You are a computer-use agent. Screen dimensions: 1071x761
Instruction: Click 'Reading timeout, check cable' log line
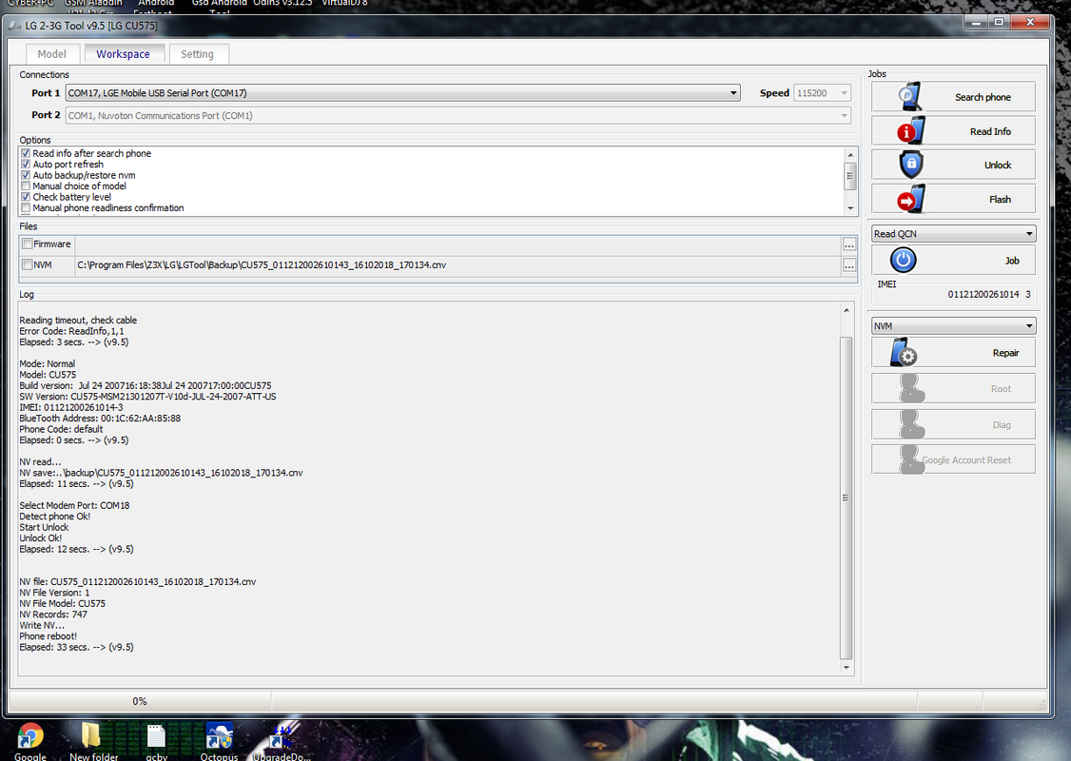(78, 320)
